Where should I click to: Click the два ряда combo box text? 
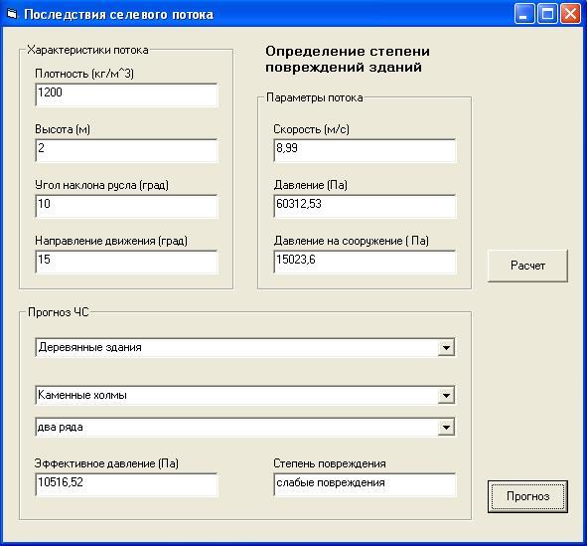[61, 427]
